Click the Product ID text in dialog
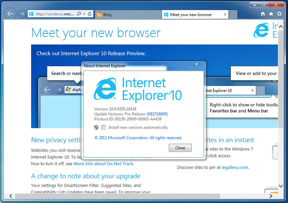The height and width of the screenshot is (203, 288). click(x=128, y=119)
